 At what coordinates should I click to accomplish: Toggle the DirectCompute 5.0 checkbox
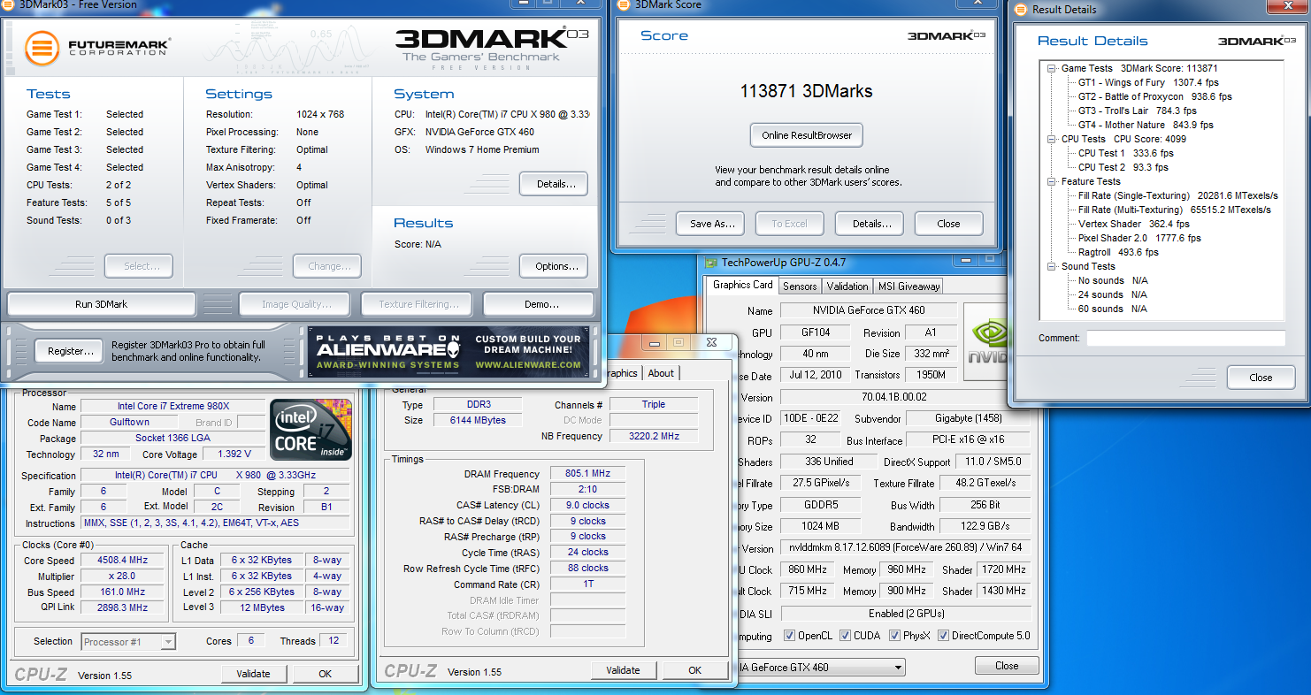(x=943, y=636)
